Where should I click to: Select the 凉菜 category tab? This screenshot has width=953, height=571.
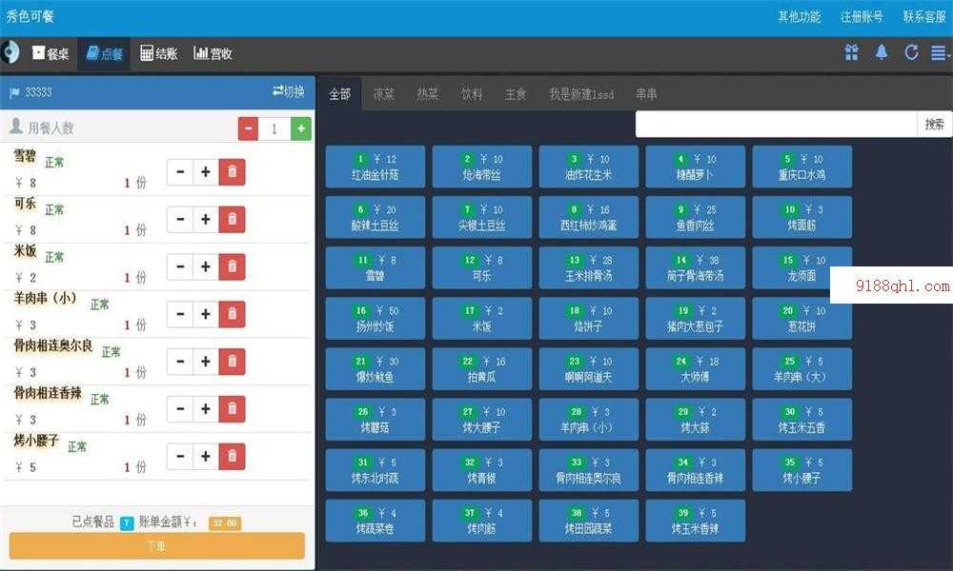[x=383, y=94]
